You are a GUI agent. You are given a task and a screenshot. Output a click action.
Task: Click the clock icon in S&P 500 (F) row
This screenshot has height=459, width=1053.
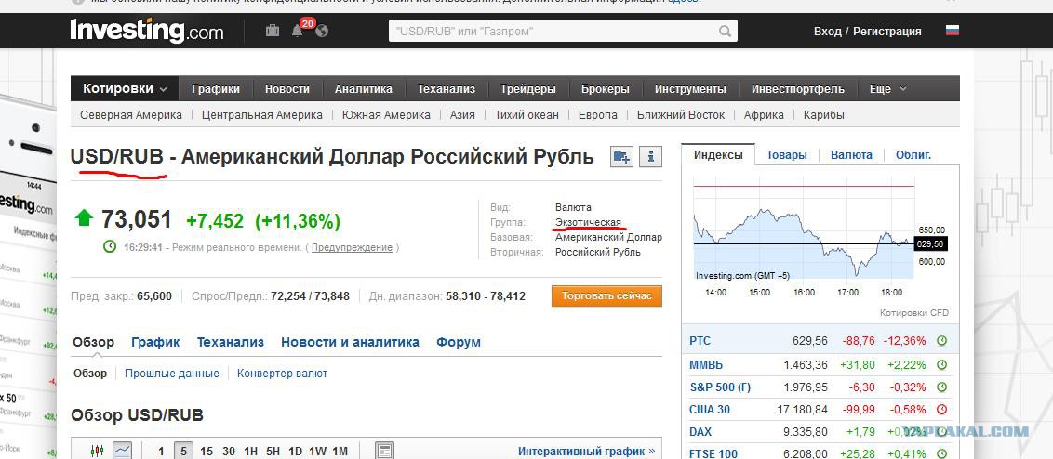[941, 387]
